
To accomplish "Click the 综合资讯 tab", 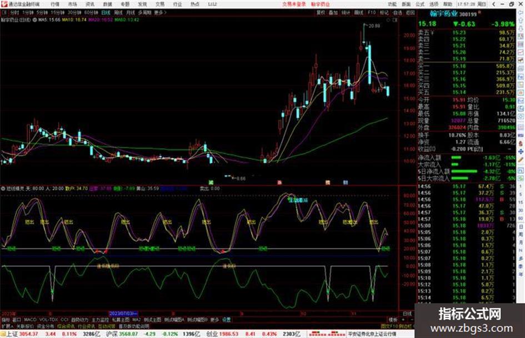I will 66,326.
